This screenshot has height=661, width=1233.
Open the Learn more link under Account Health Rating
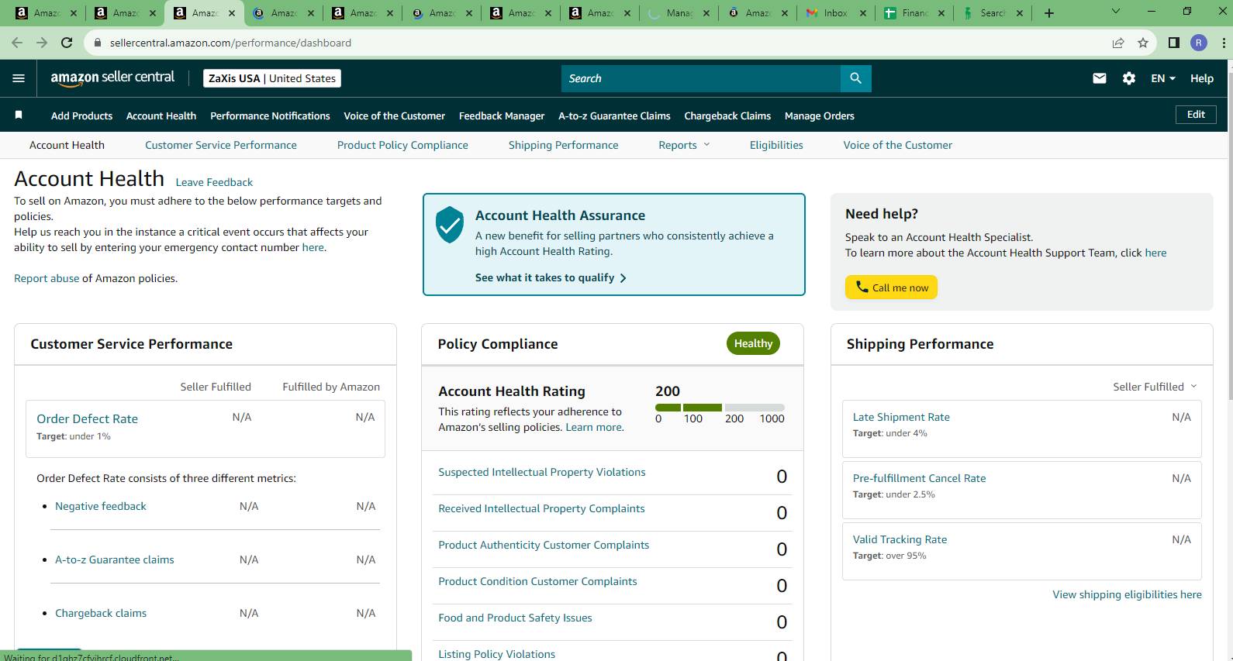[x=593, y=427]
